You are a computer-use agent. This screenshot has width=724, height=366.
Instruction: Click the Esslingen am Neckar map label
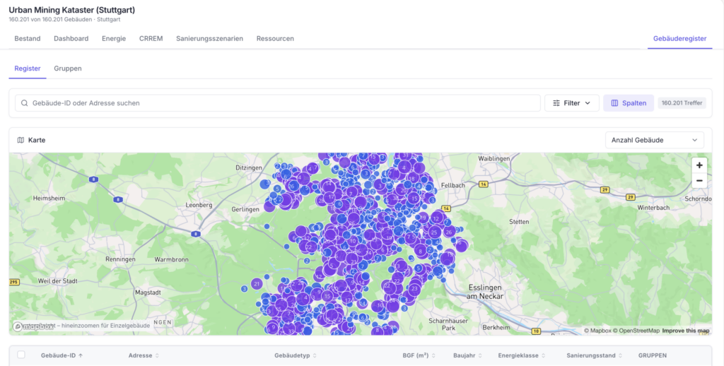[x=485, y=292]
